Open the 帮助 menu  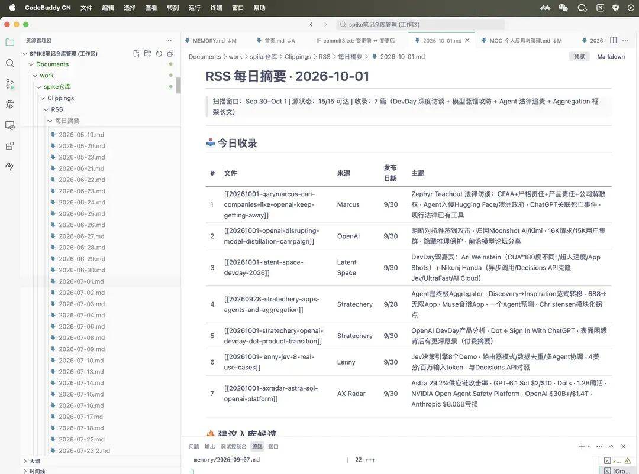click(260, 8)
